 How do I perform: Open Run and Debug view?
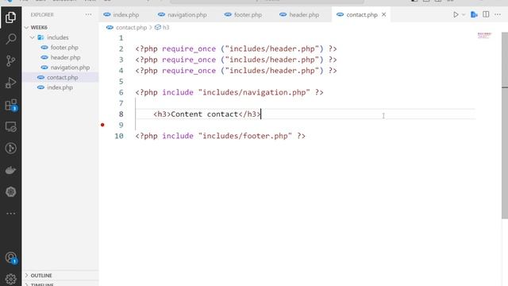click(x=10, y=83)
